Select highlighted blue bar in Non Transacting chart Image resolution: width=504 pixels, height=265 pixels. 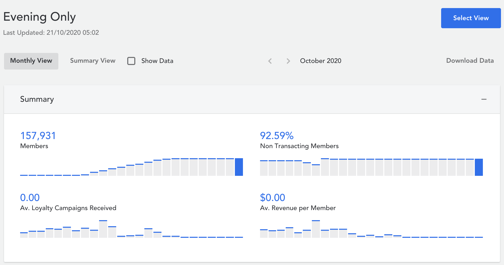(479, 167)
